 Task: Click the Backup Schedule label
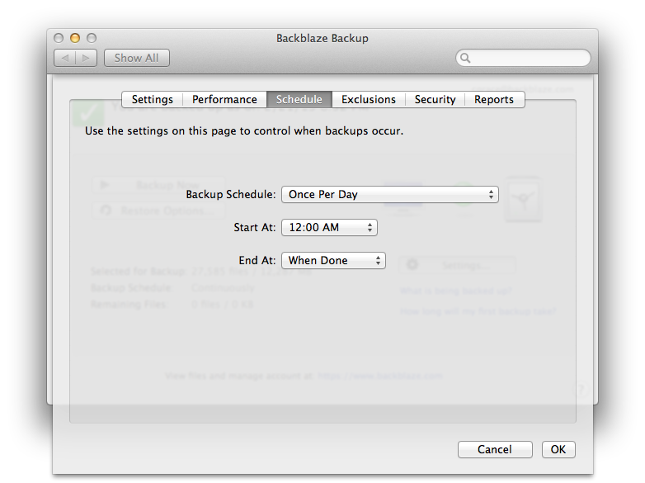pyautogui.click(x=231, y=194)
